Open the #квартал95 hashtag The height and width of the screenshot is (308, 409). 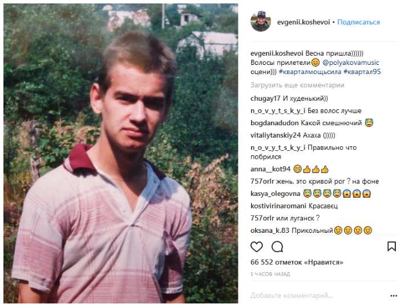coord(362,72)
